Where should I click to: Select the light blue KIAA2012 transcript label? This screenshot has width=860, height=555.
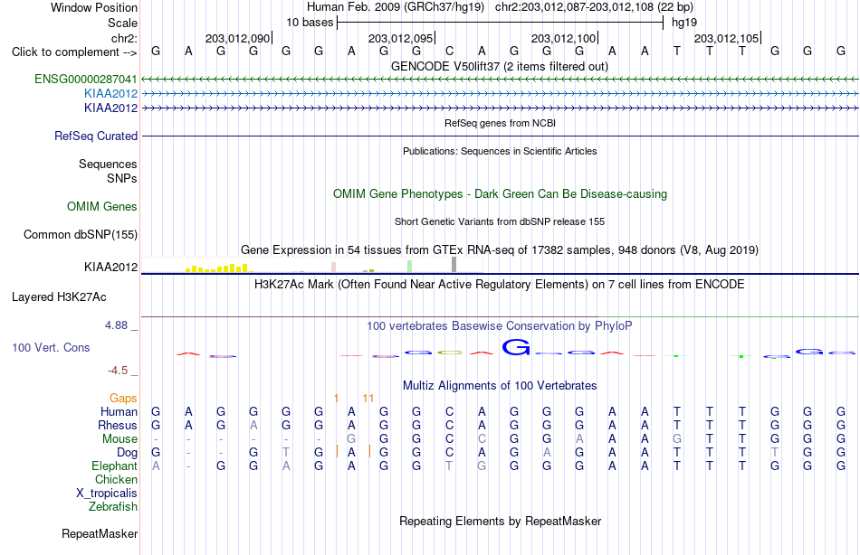coord(110,94)
